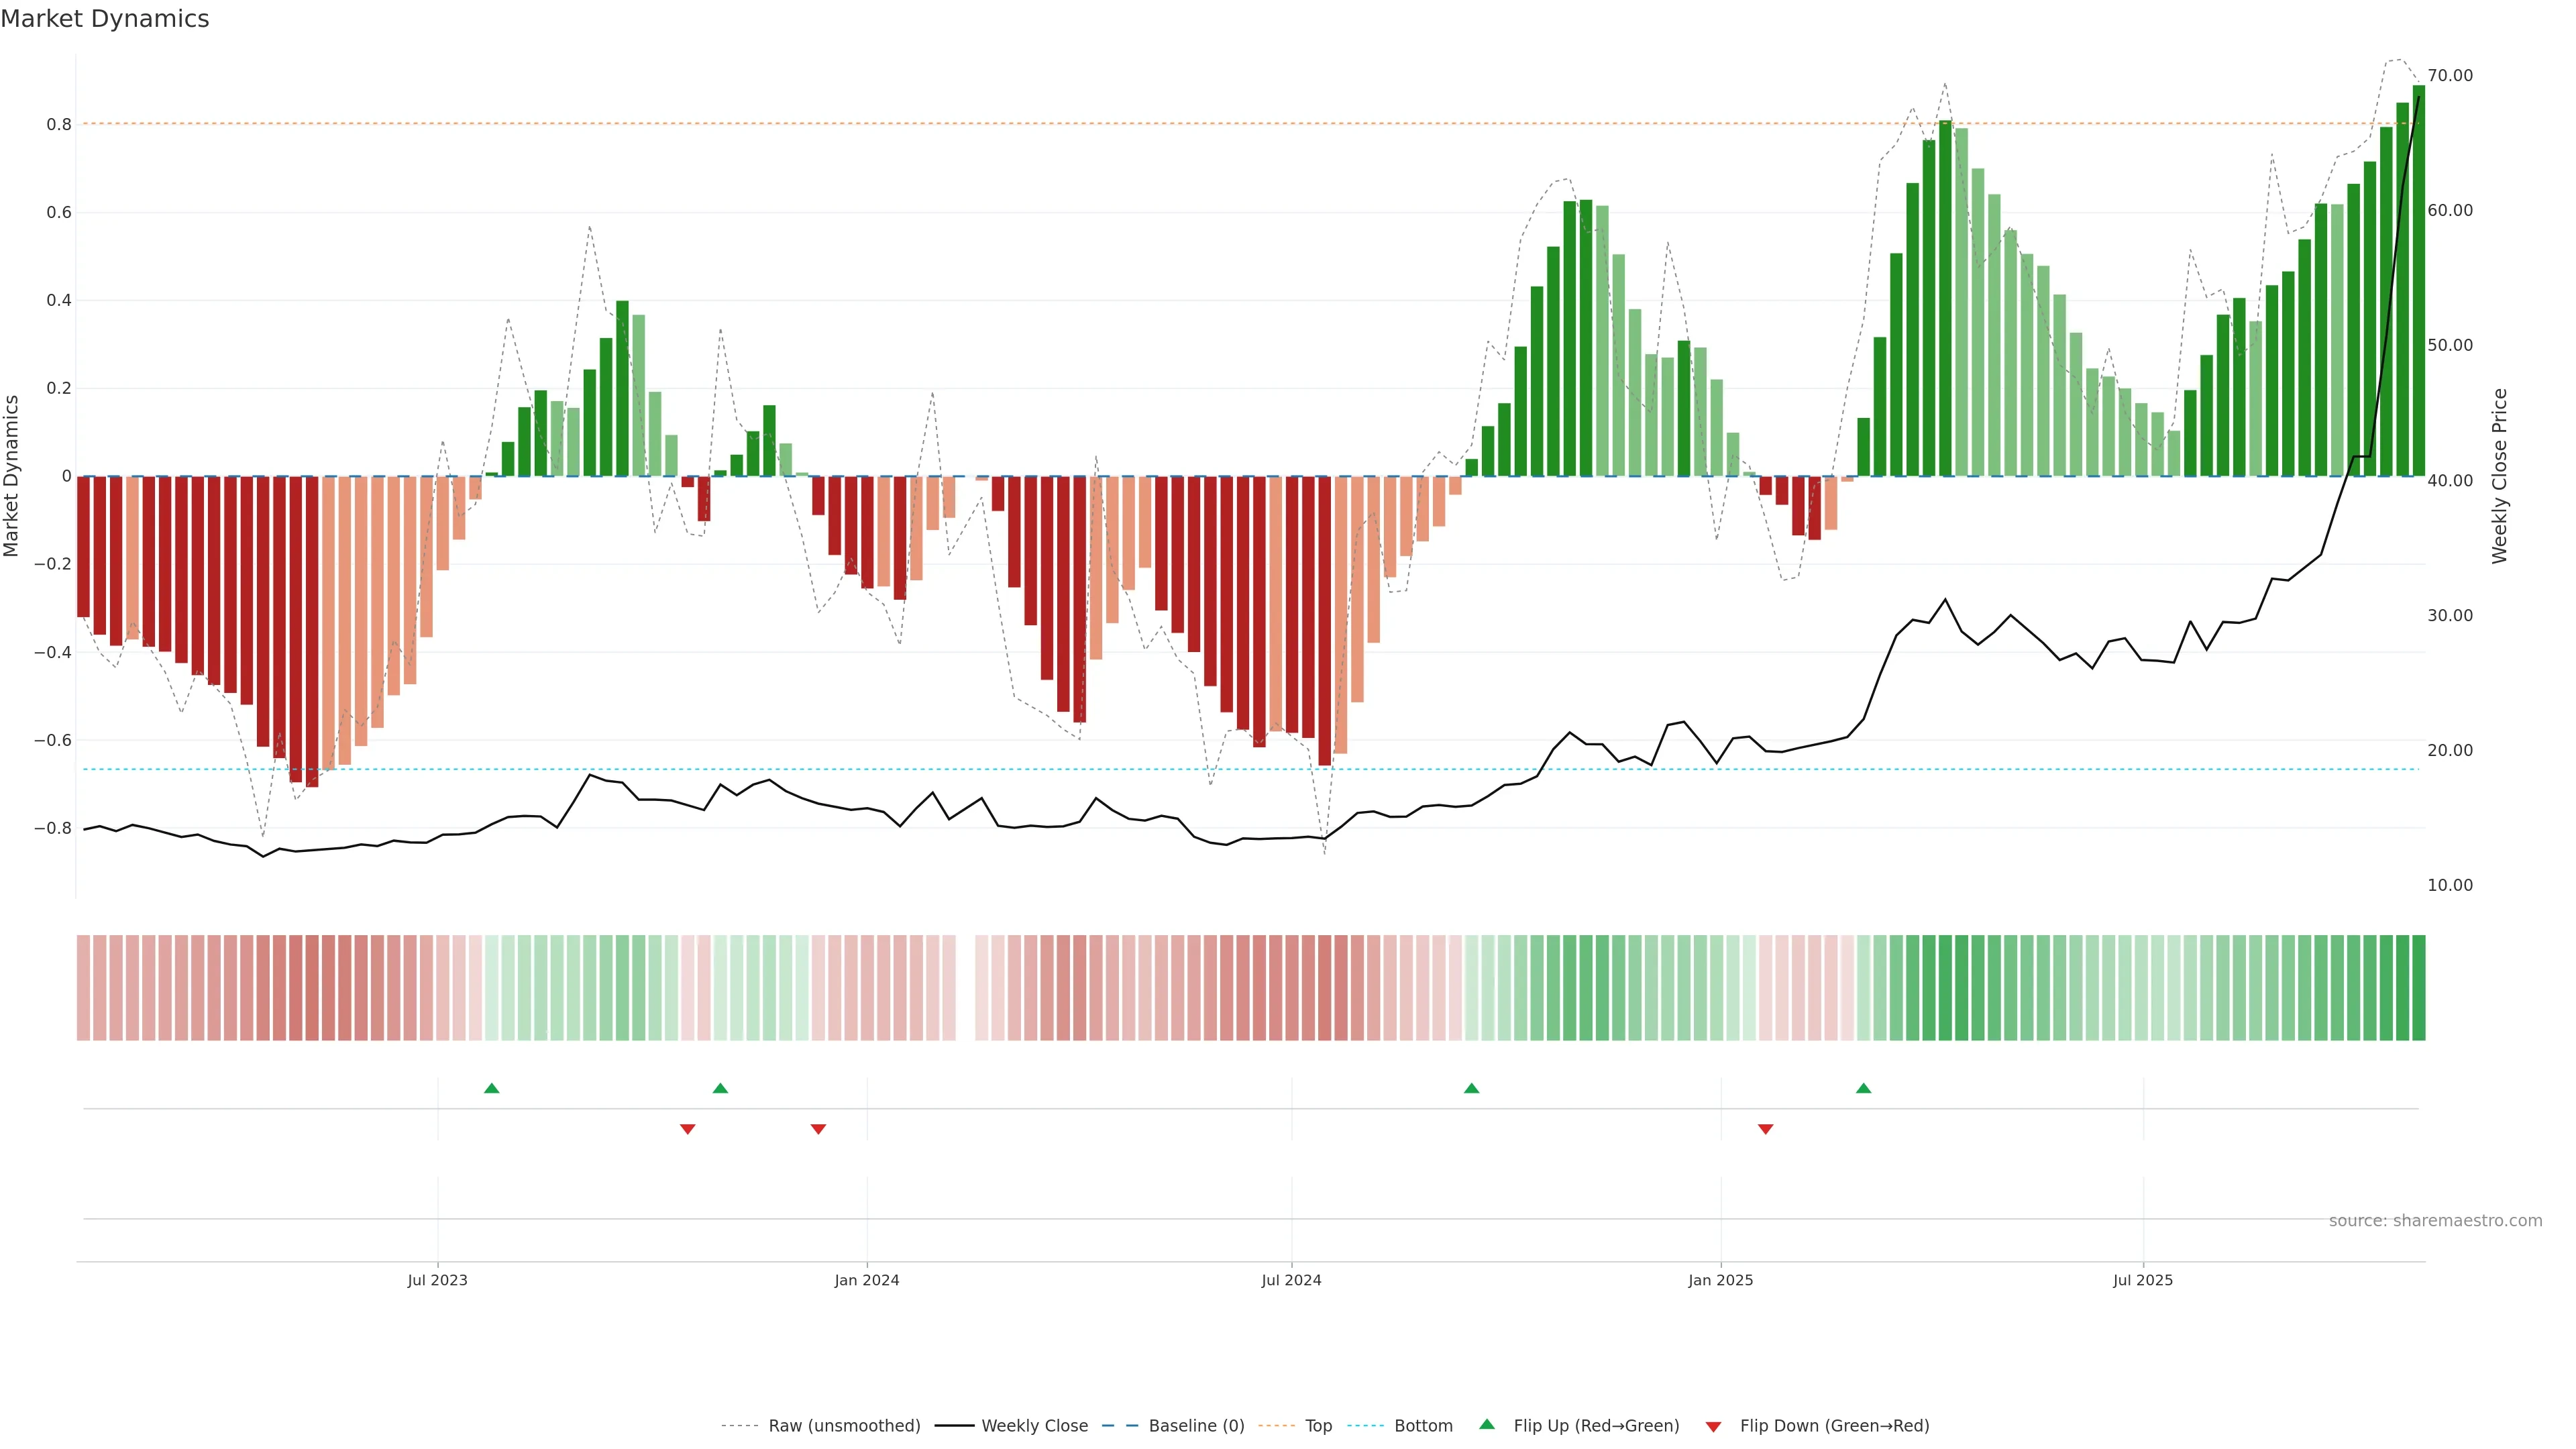Click the Jul 2025 x-axis label
The width and height of the screenshot is (2576, 1449).
[2142, 1280]
